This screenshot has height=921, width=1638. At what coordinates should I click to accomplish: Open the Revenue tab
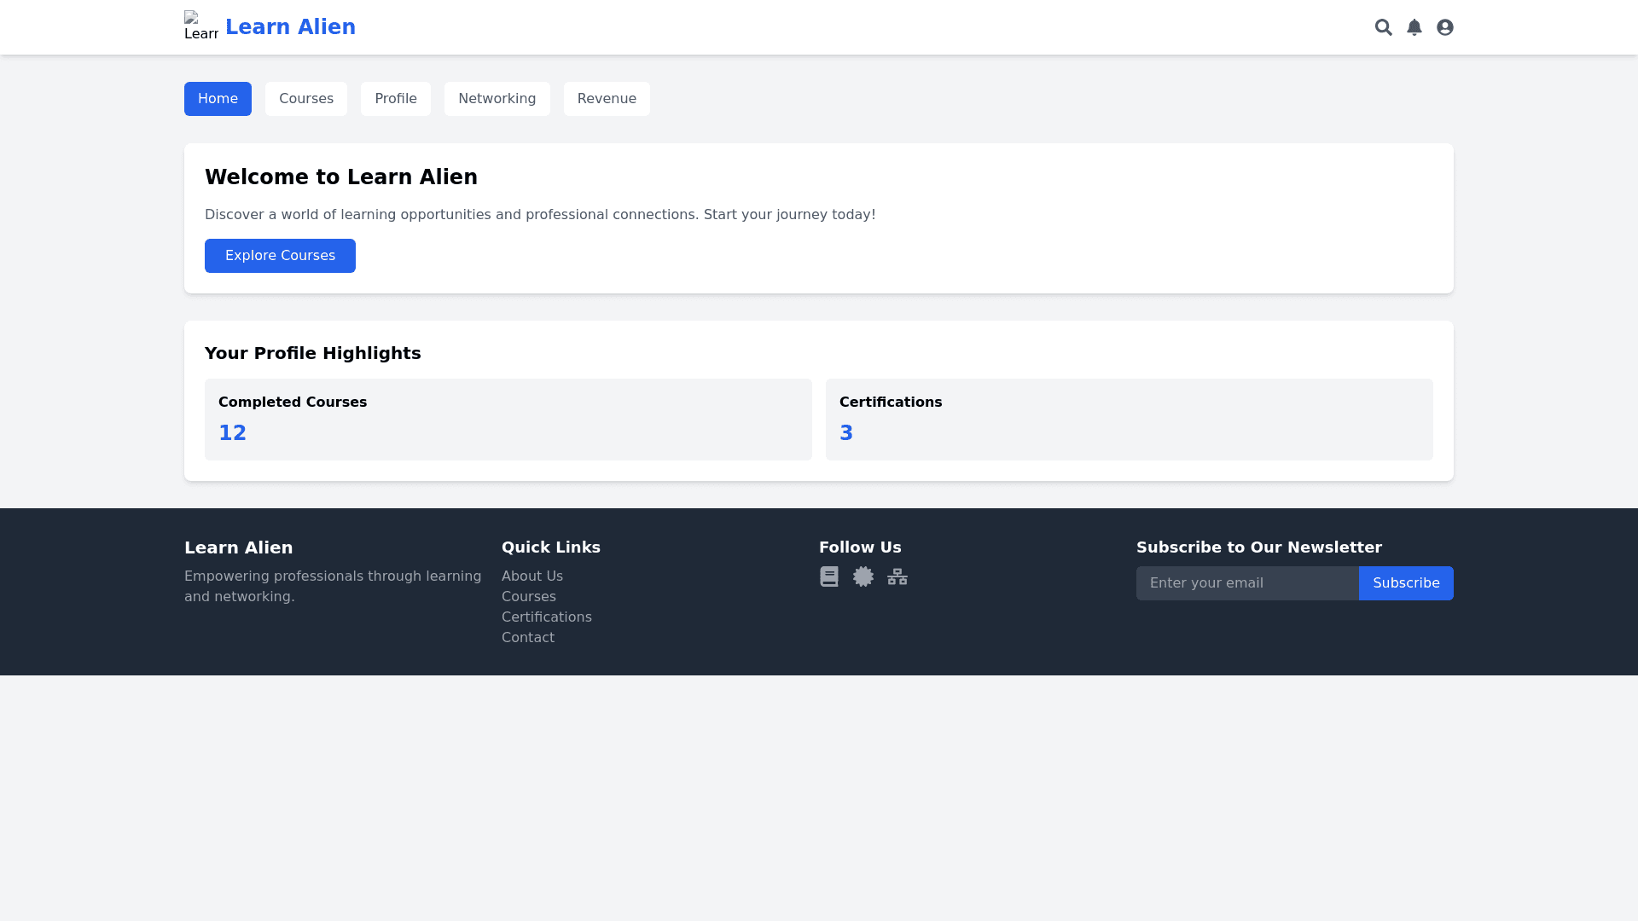[x=606, y=99]
